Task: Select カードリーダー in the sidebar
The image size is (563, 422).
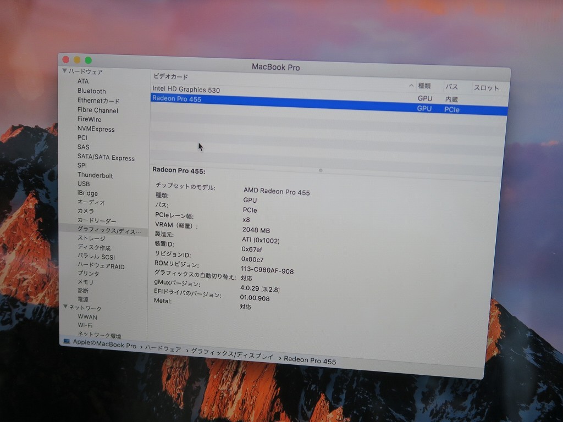Action: (97, 220)
